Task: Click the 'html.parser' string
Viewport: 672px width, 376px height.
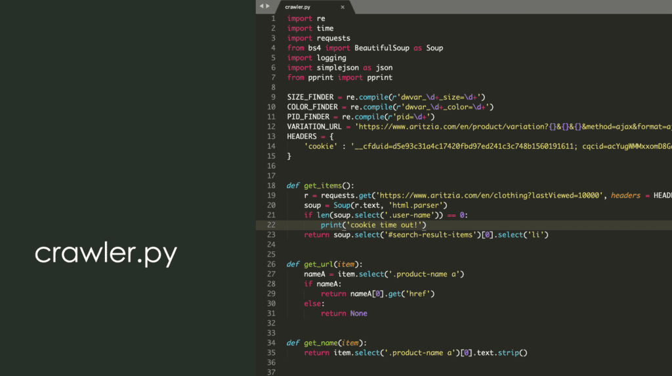Action: point(415,205)
